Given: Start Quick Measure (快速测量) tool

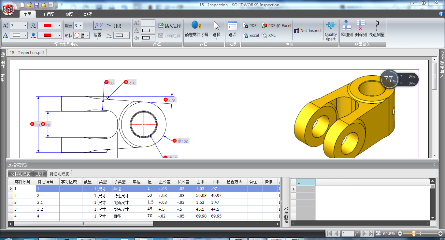Looking at the screenshot, I should [377, 26].
